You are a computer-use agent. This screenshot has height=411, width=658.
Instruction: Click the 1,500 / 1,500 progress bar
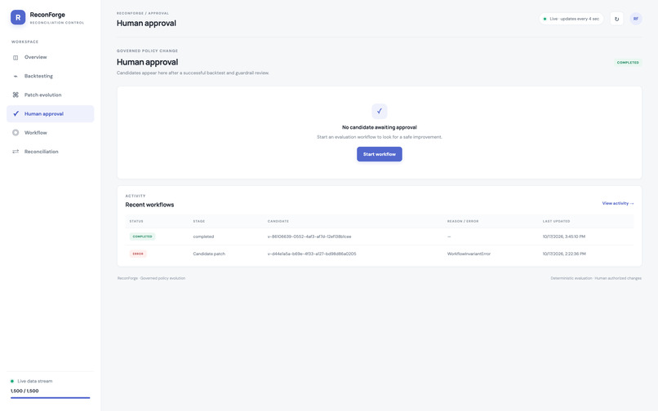coord(51,398)
